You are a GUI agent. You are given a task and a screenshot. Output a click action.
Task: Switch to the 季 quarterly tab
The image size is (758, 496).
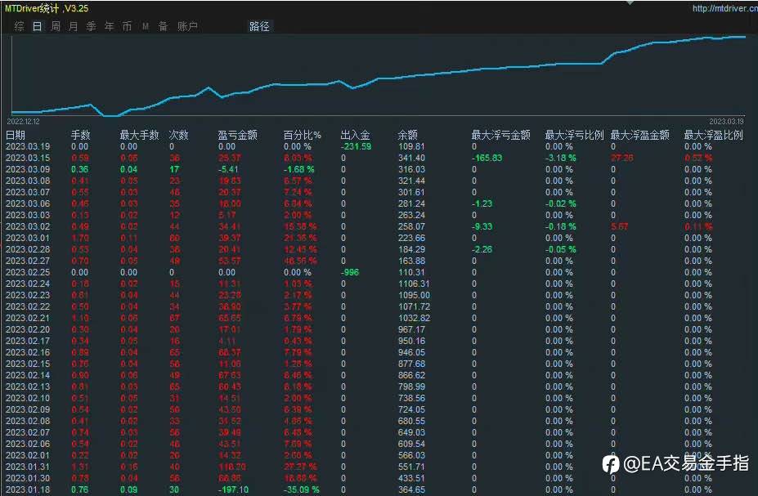pos(92,26)
